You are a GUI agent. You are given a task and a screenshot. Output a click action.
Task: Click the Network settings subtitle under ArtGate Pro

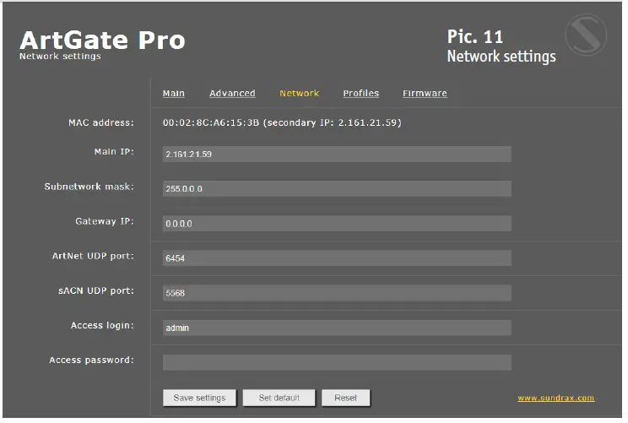(60, 57)
